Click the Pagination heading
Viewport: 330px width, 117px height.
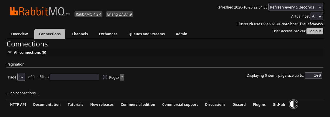(x=16, y=64)
